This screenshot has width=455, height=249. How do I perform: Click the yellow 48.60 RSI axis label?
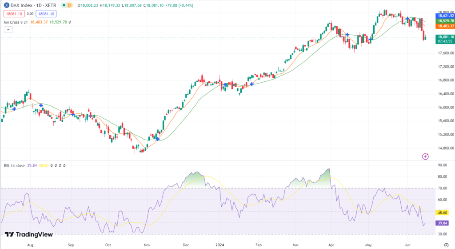pos(442,213)
